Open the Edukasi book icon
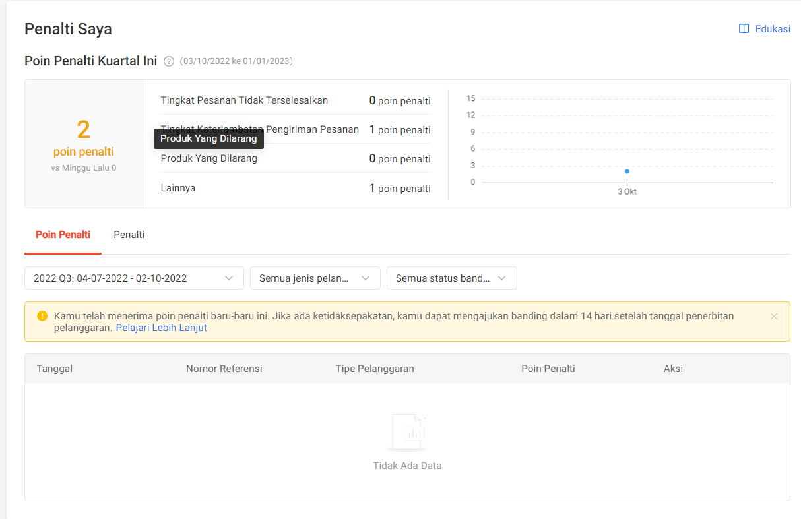This screenshot has width=801, height=519. 744,29
